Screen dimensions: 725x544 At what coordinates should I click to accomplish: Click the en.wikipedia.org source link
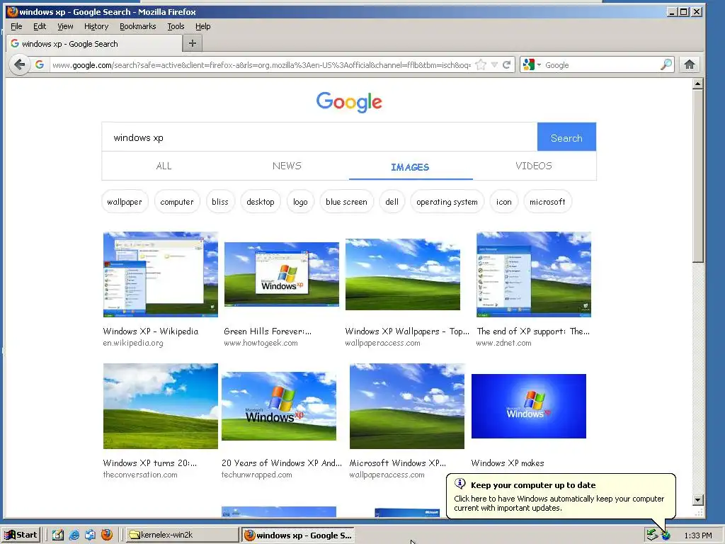coord(133,343)
